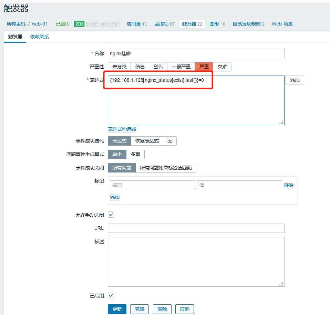This screenshot has height=315, width=330.
Task: Open the 所有主机 breadcrumb link
Action: tap(16, 24)
